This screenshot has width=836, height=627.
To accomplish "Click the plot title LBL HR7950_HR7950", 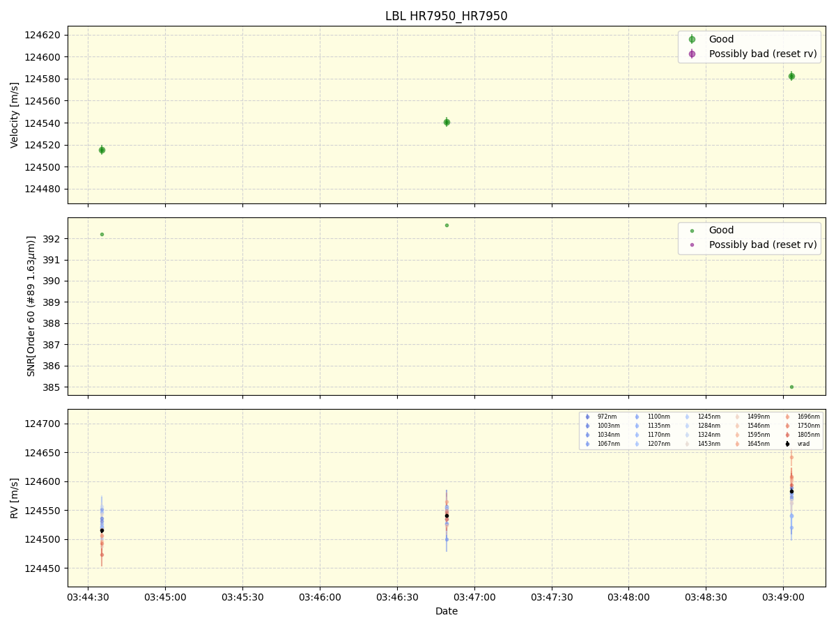I will [446, 16].
